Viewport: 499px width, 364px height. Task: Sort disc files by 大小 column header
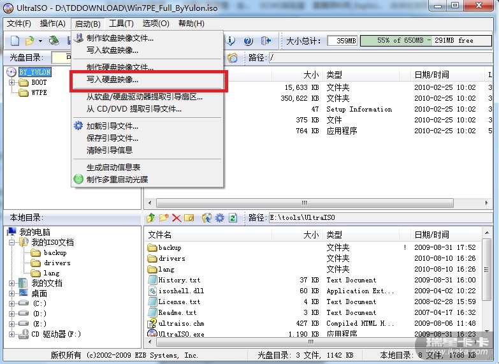click(x=297, y=75)
